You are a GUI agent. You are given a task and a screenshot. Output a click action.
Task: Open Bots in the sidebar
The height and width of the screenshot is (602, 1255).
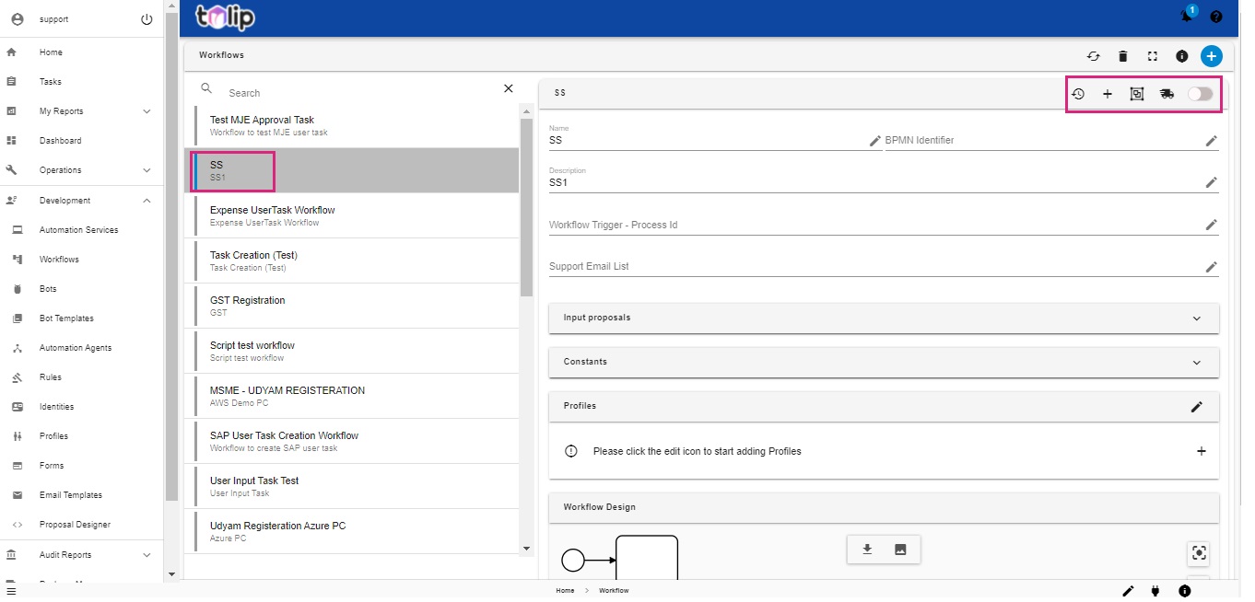81,289
